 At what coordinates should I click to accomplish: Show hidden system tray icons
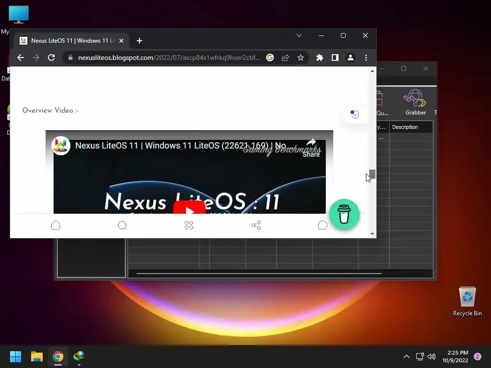point(407,356)
